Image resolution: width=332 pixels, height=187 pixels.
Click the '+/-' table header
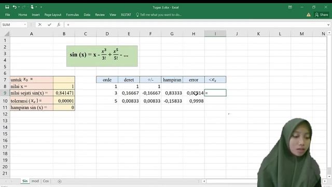tap(150, 79)
